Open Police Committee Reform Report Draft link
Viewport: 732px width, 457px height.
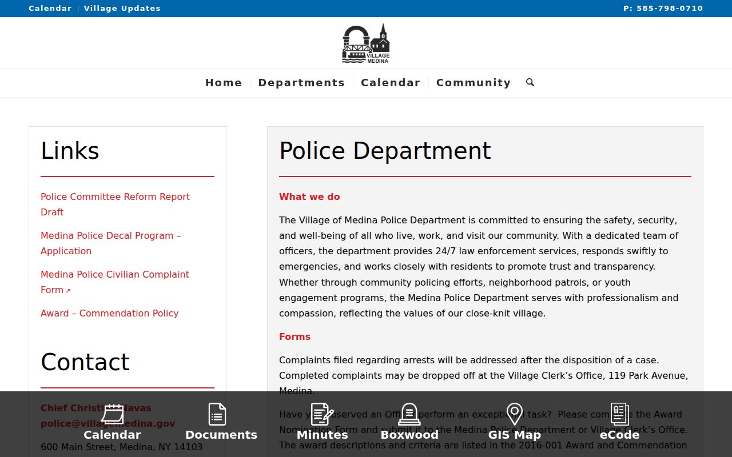(115, 204)
